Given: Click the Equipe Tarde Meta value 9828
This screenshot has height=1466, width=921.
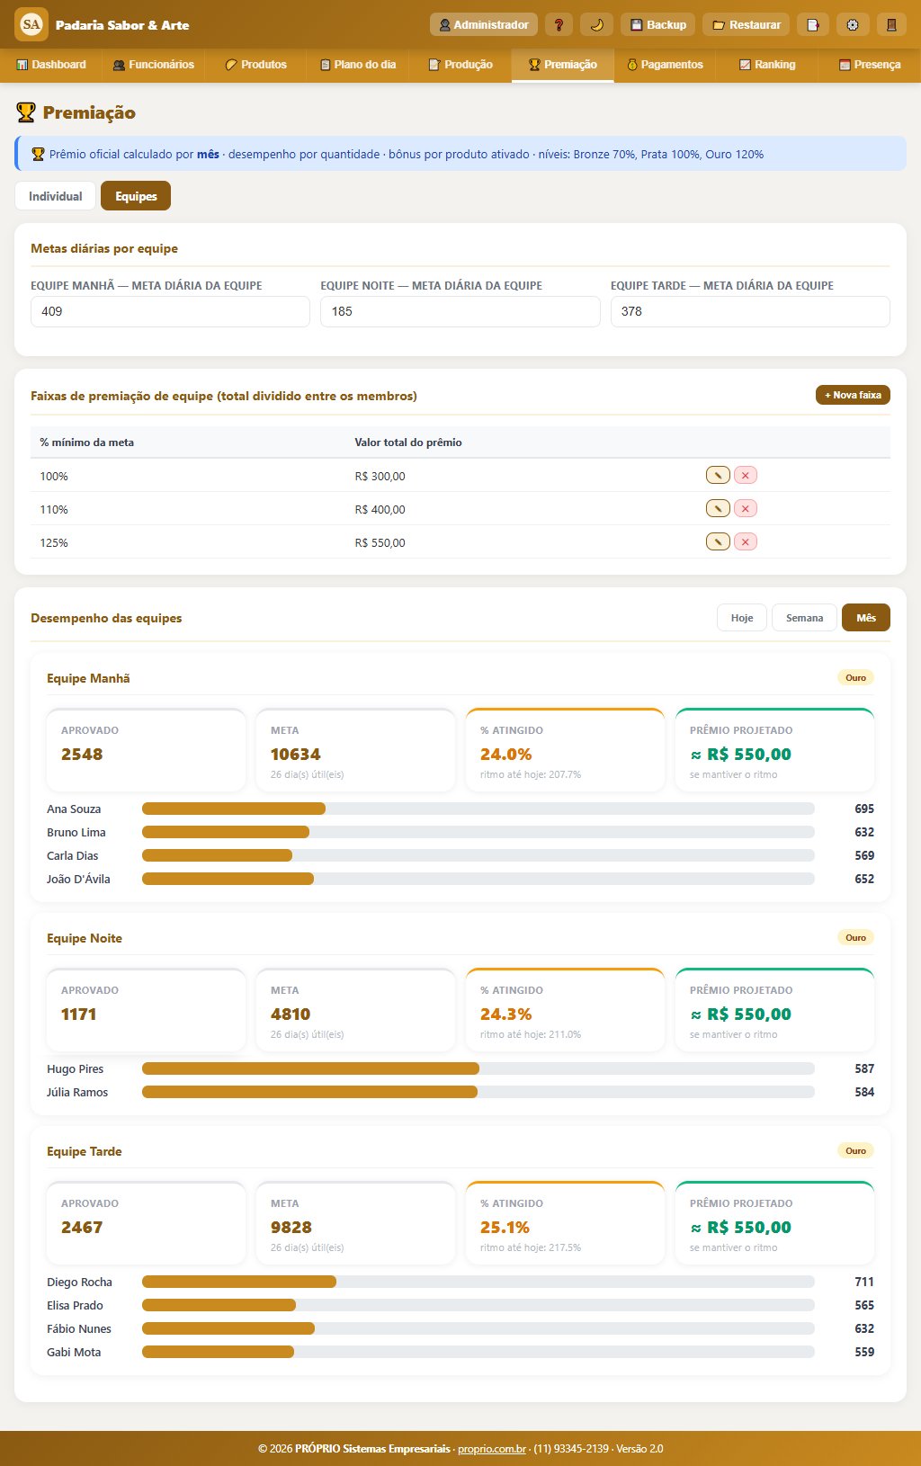Looking at the screenshot, I should [x=291, y=1228].
